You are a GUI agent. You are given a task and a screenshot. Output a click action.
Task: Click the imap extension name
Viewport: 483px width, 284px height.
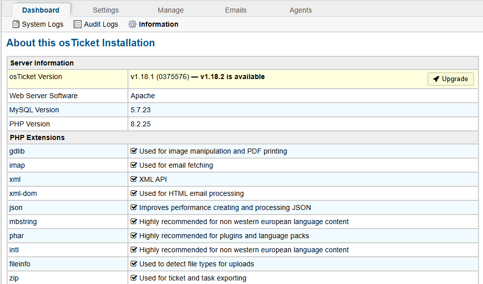pos(17,165)
